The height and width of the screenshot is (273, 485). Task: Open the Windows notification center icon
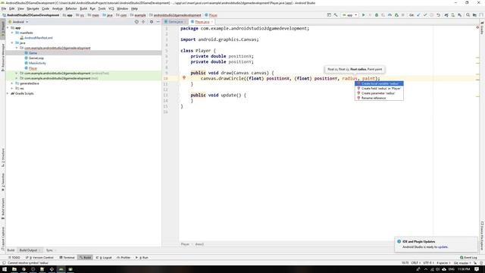pyautogui.click(x=477, y=269)
